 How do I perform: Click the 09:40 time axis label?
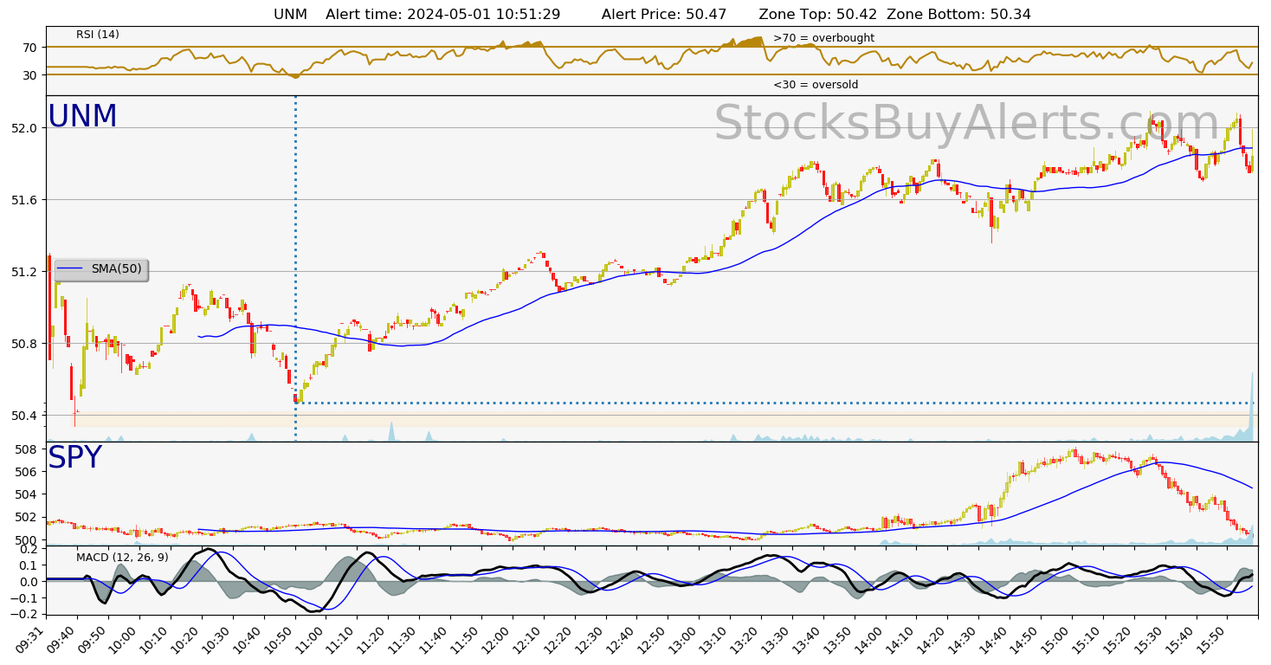[x=61, y=638]
